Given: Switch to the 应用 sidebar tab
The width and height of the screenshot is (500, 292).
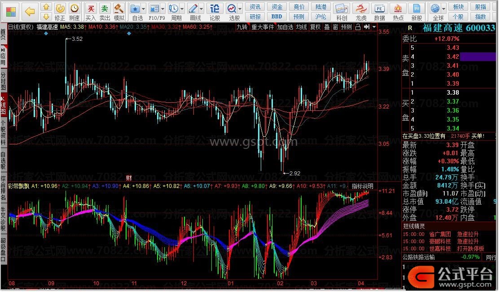Looking at the screenshot, I should [x=3, y=57].
